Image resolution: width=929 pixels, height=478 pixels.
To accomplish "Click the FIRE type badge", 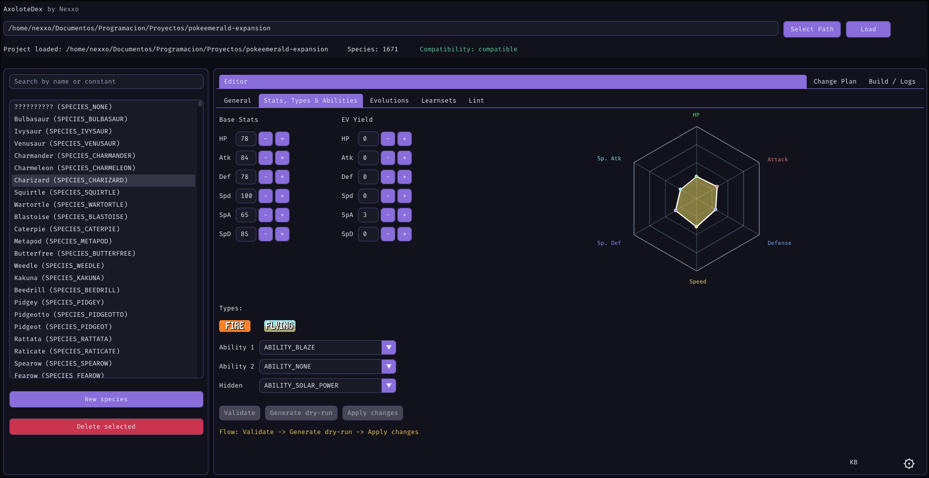I will tap(235, 326).
